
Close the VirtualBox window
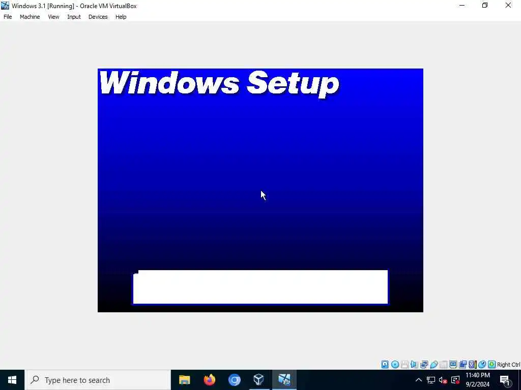[x=508, y=6]
